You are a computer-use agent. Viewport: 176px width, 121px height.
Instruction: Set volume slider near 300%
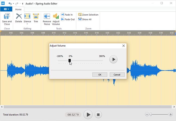[x=102, y=61]
